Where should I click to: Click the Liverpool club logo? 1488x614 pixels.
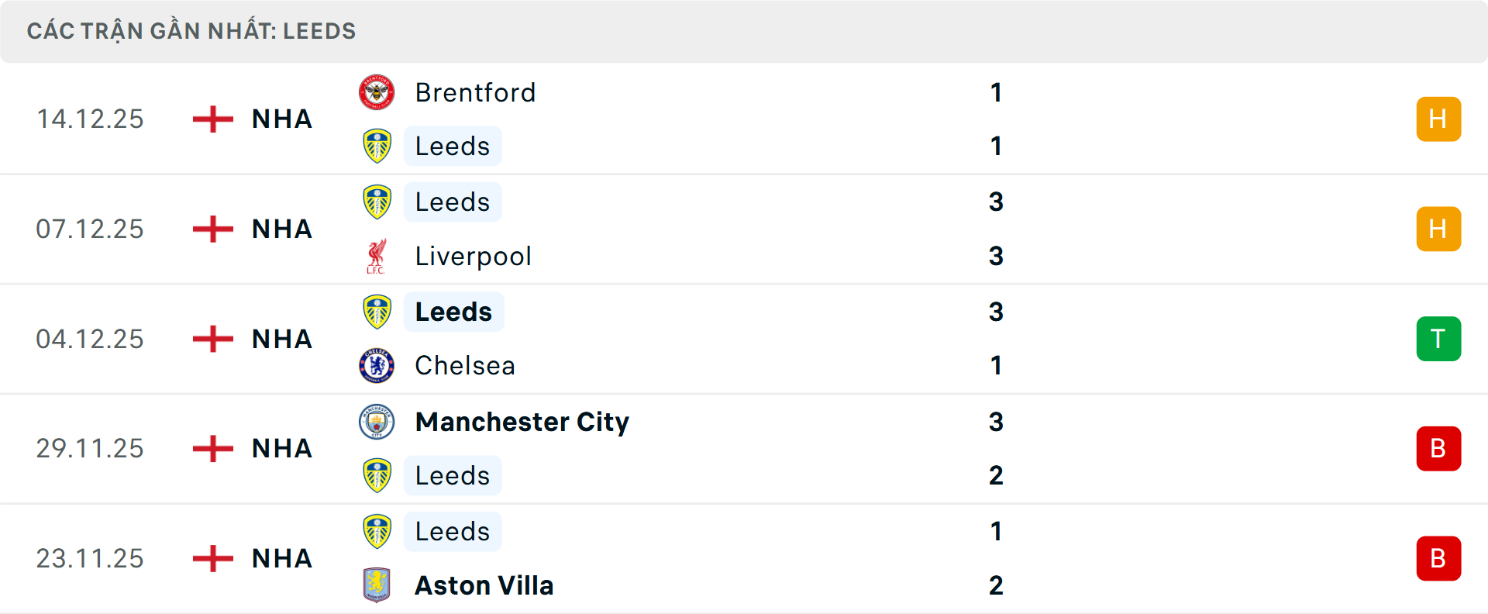pyautogui.click(x=377, y=256)
